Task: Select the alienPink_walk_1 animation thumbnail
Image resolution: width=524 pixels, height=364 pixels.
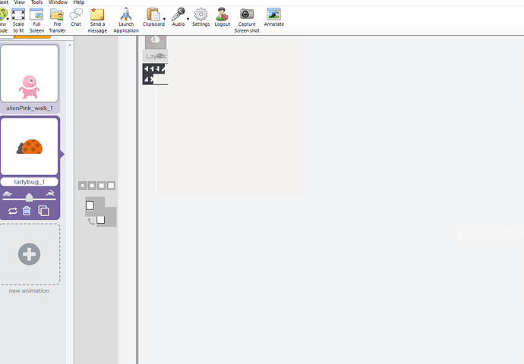Action: click(x=30, y=74)
